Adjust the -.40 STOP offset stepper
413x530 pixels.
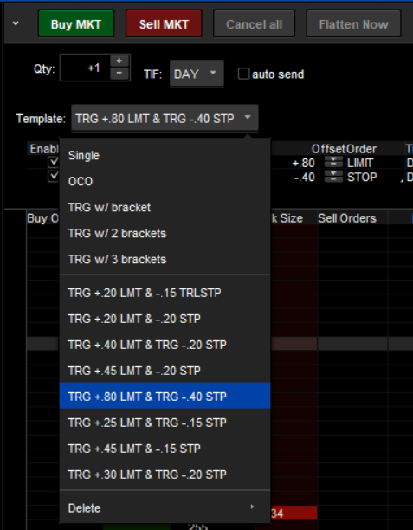tap(333, 177)
